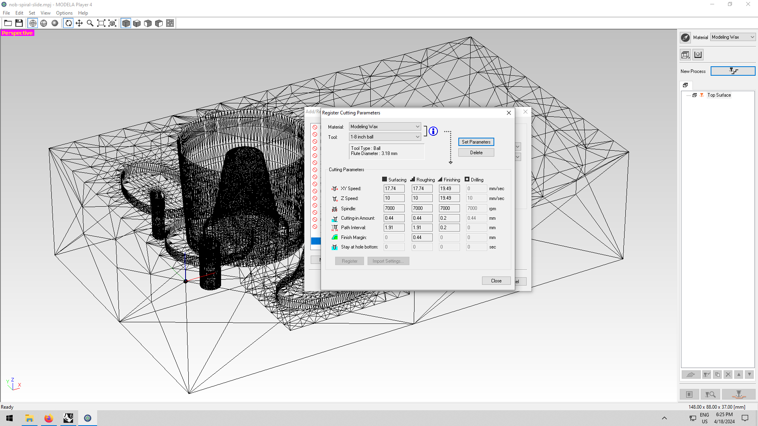Click the tool-with-checkmark process icon
Viewport: 758px width, 426px height.
pyautogui.click(x=706, y=375)
